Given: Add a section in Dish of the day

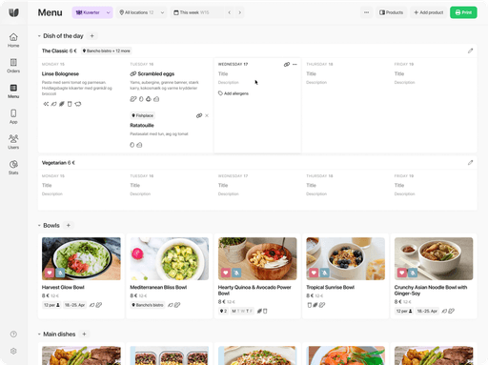Looking at the screenshot, I should [x=91, y=36].
